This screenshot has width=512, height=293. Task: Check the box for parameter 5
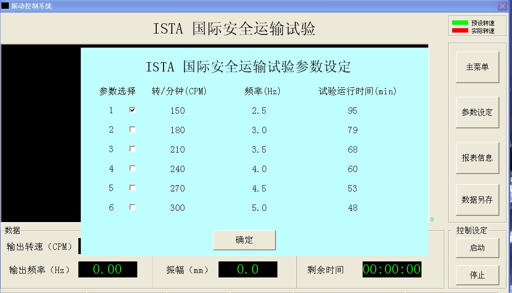point(132,188)
